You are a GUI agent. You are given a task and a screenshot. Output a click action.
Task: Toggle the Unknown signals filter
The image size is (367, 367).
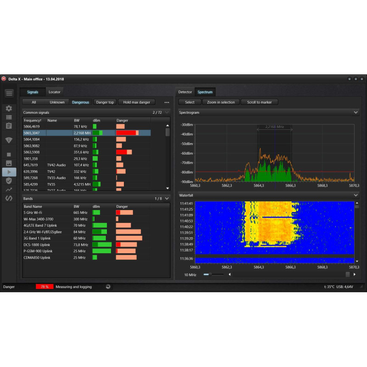point(57,102)
